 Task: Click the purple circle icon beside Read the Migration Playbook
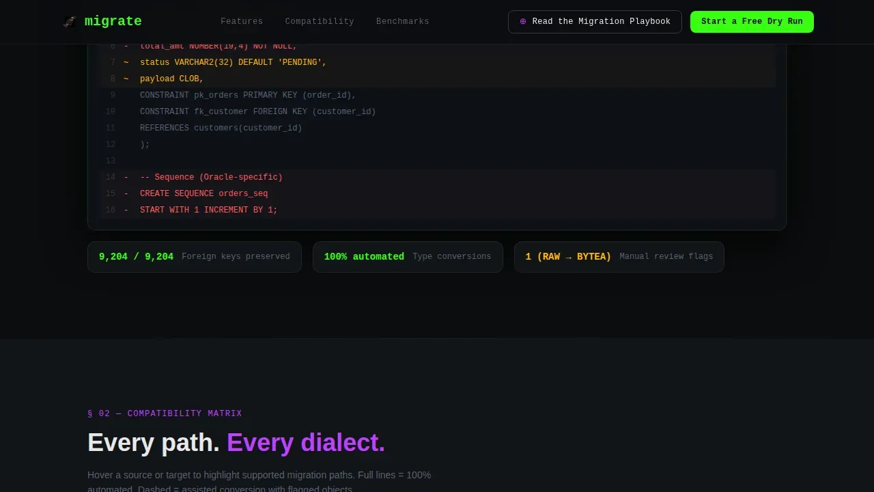pyautogui.click(x=523, y=22)
